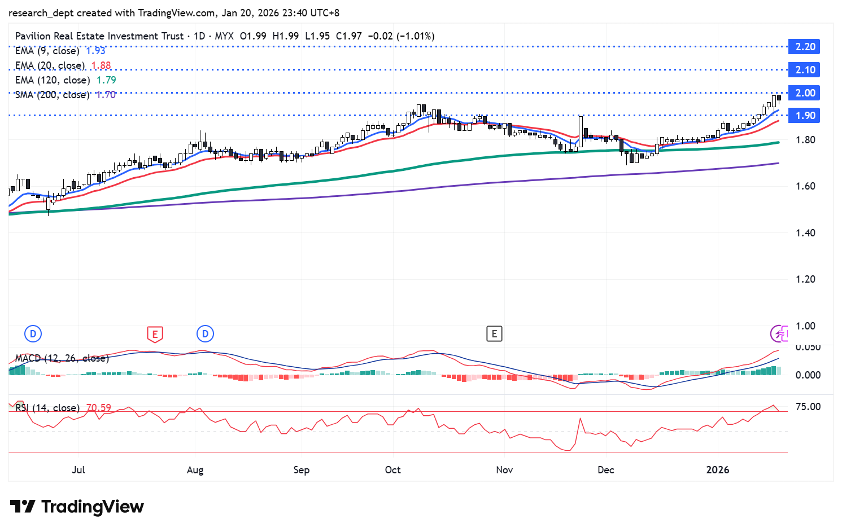The height and width of the screenshot is (532, 842).
Task: Click the 1.90 blue price level tag
Action: [x=804, y=116]
